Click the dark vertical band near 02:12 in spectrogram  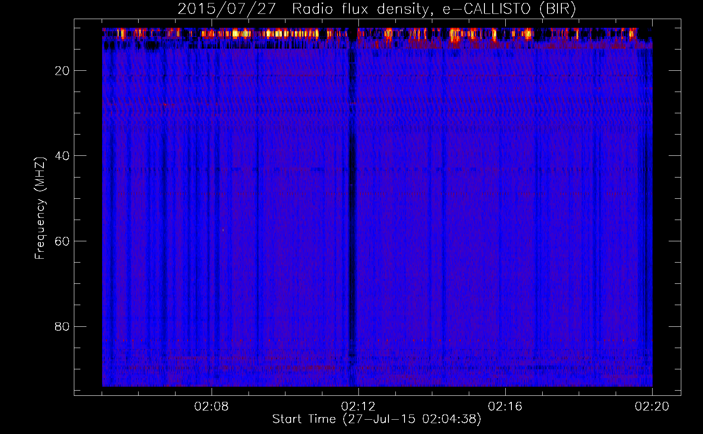coord(352,208)
